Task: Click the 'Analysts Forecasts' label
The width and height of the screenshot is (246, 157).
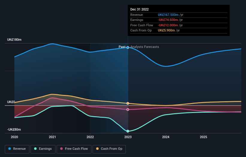Action: (145, 47)
